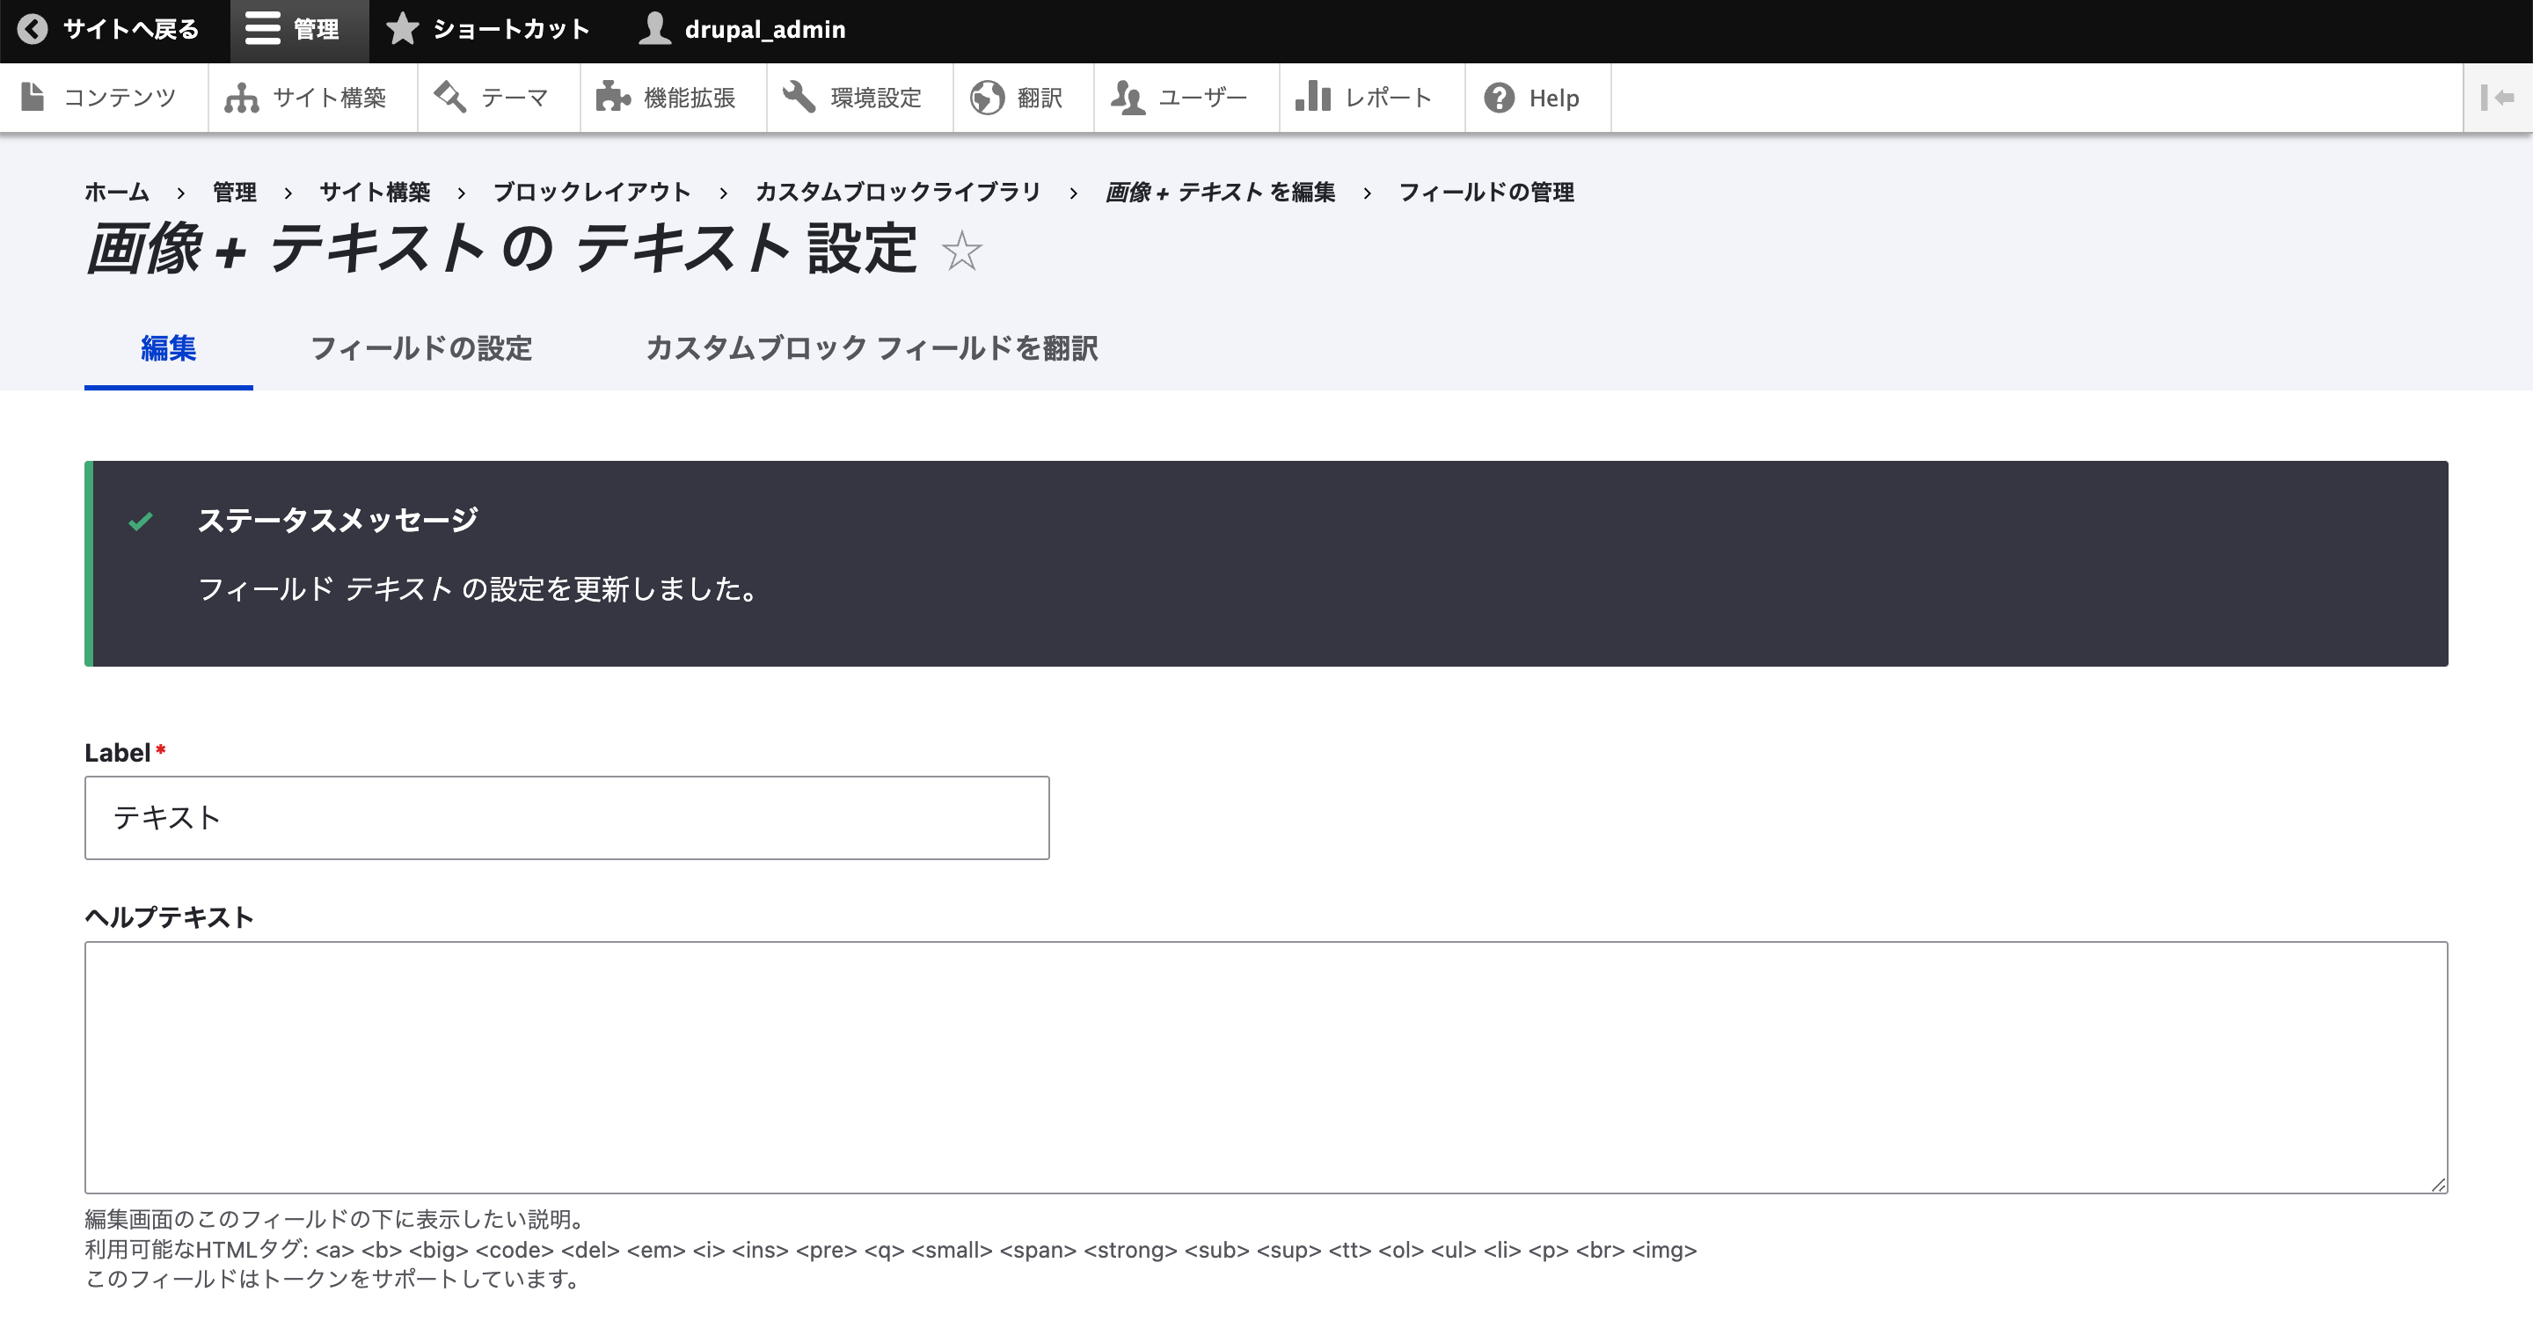The height and width of the screenshot is (1321, 2533).
Task: Go to ホーム breadcrumb link
Action: (x=117, y=192)
